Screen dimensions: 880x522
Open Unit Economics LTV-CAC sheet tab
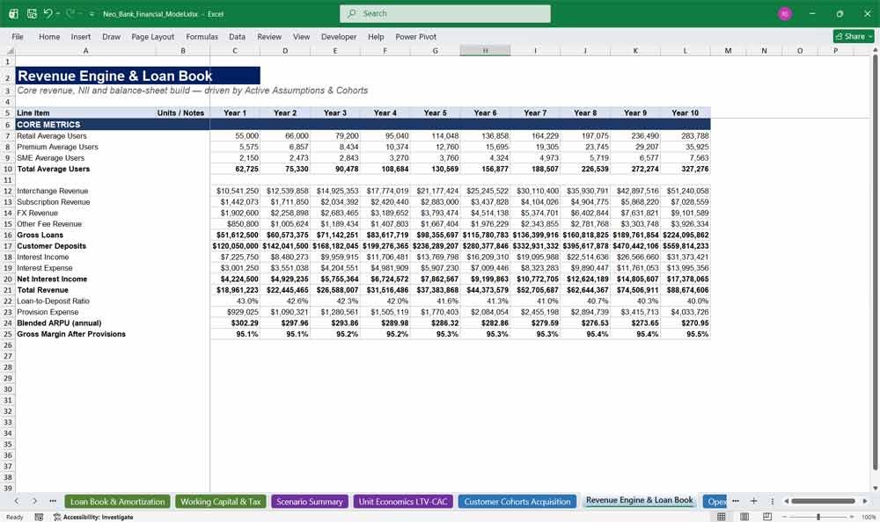click(x=403, y=501)
